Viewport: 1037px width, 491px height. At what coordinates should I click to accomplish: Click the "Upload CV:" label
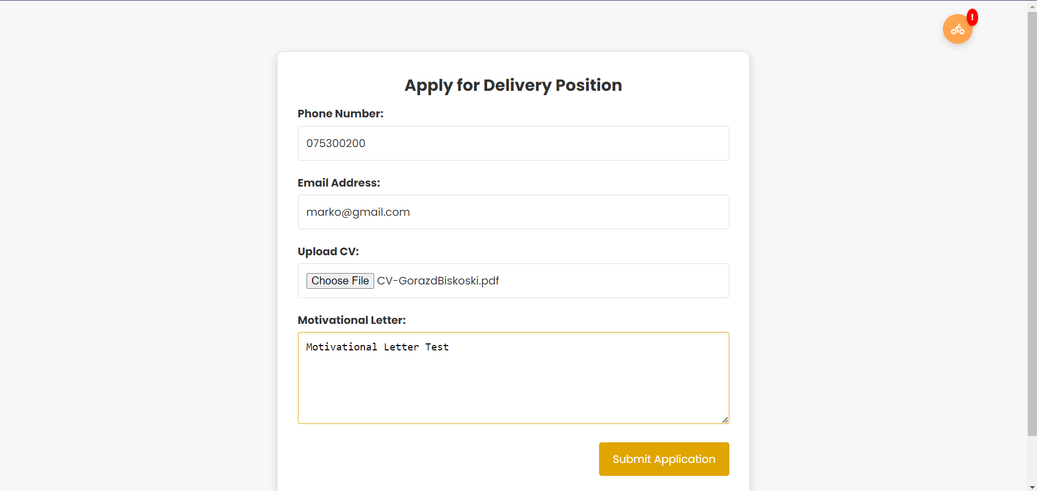point(328,251)
